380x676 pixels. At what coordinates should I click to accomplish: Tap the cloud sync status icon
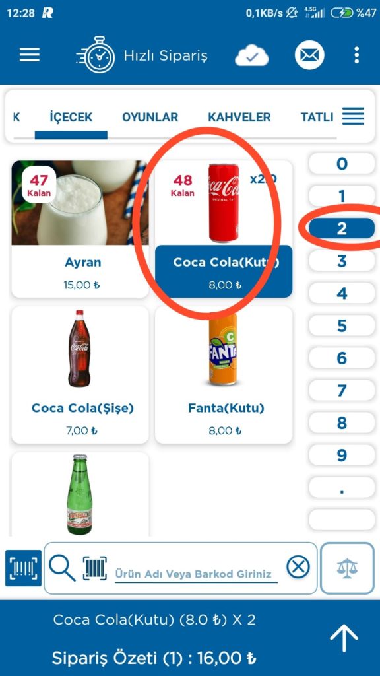252,55
